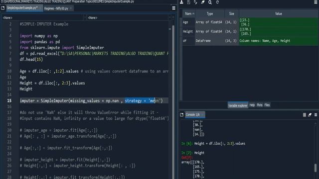319x179 pixels.
Task: Open the right function <None> dropdown
Action: tap(129, 18)
